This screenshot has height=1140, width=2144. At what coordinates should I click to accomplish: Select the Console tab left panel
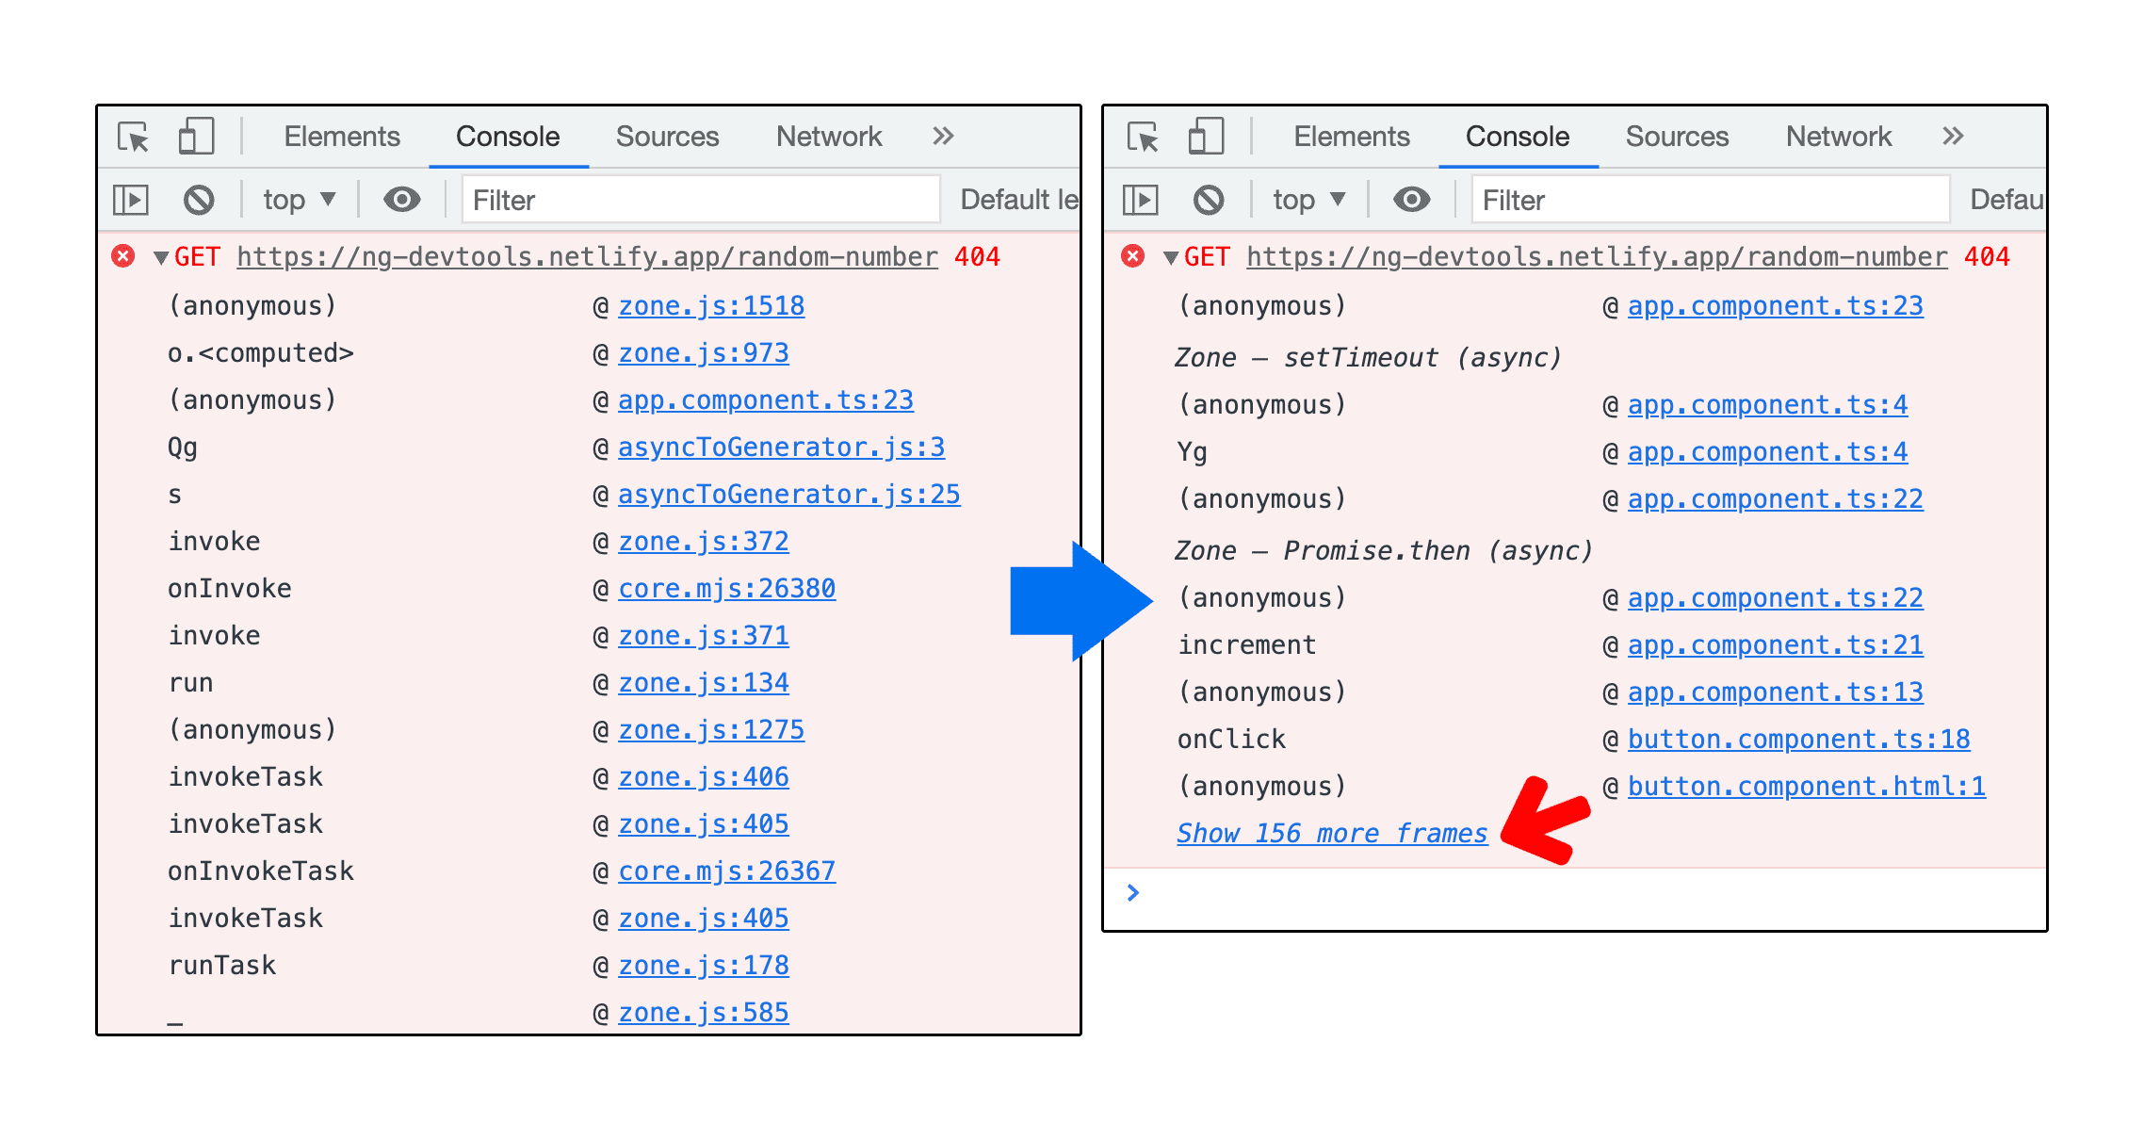pos(506,135)
